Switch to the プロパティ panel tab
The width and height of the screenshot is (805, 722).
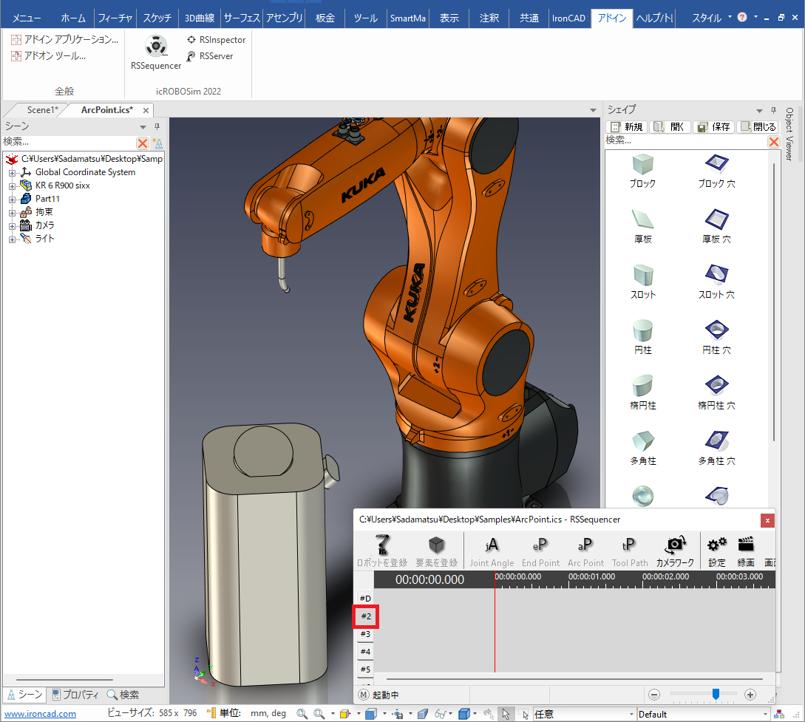[x=76, y=695]
